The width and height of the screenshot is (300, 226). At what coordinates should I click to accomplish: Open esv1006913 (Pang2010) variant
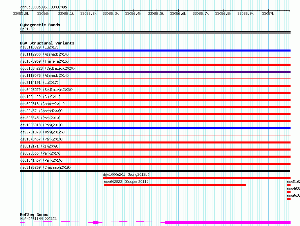pyautogui.click(x=41, y=125)
